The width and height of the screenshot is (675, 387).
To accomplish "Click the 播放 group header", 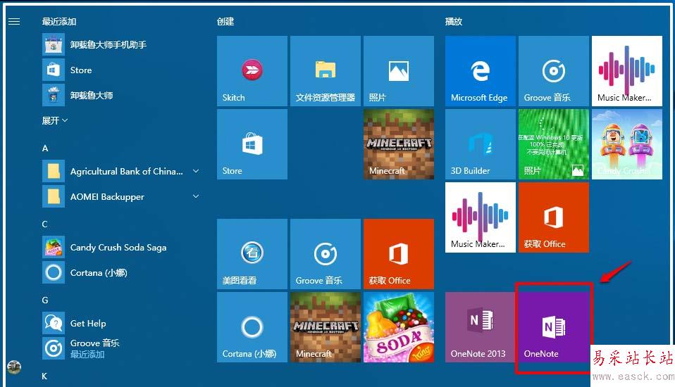I will click(x=454, y=22).
